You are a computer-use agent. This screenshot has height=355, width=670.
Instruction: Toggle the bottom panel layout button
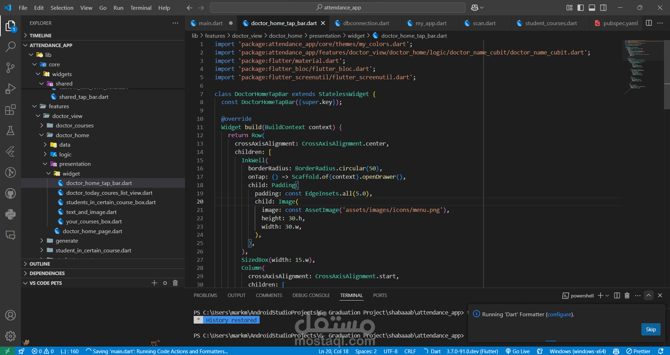592,8
